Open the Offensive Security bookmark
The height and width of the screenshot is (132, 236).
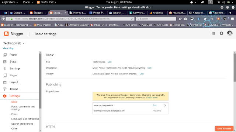coord(77,25)
